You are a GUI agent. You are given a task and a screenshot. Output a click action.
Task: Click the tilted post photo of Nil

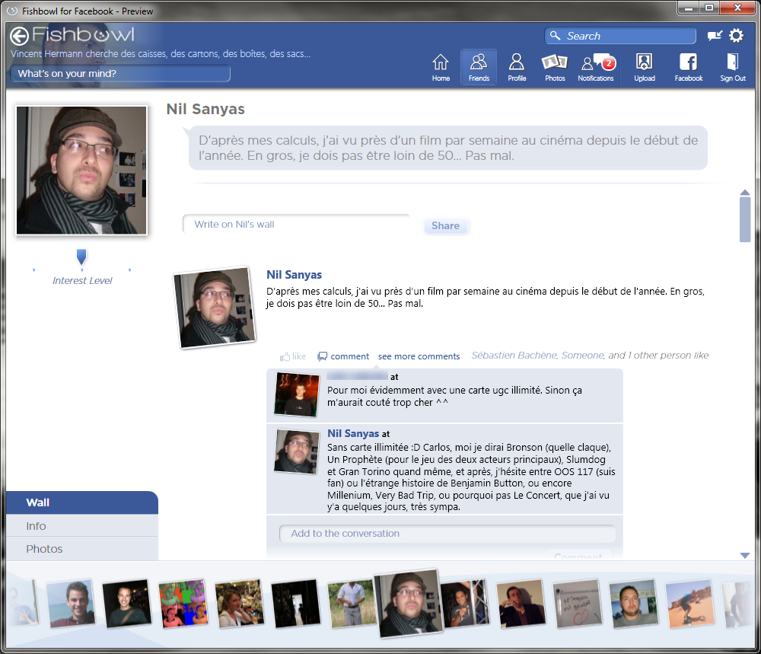[x=215, y=308]
